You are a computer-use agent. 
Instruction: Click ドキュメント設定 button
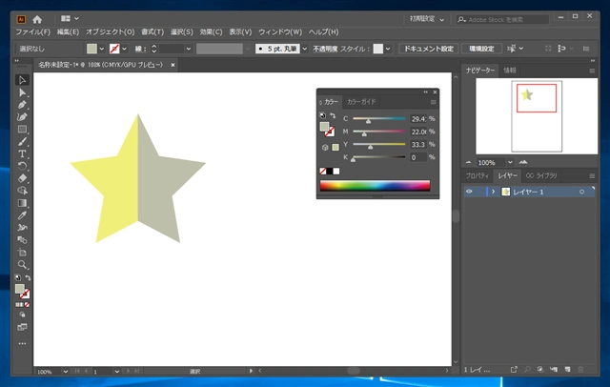428,49
